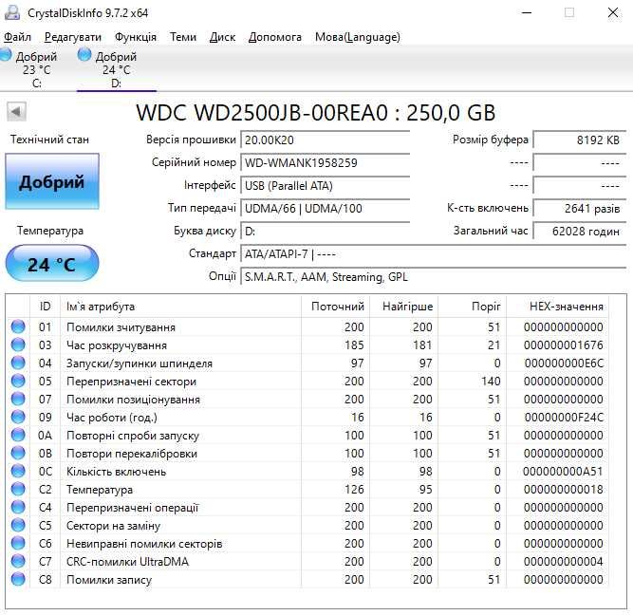Click the Поточний column header
The image size is (633, 615).
[335, 307]
